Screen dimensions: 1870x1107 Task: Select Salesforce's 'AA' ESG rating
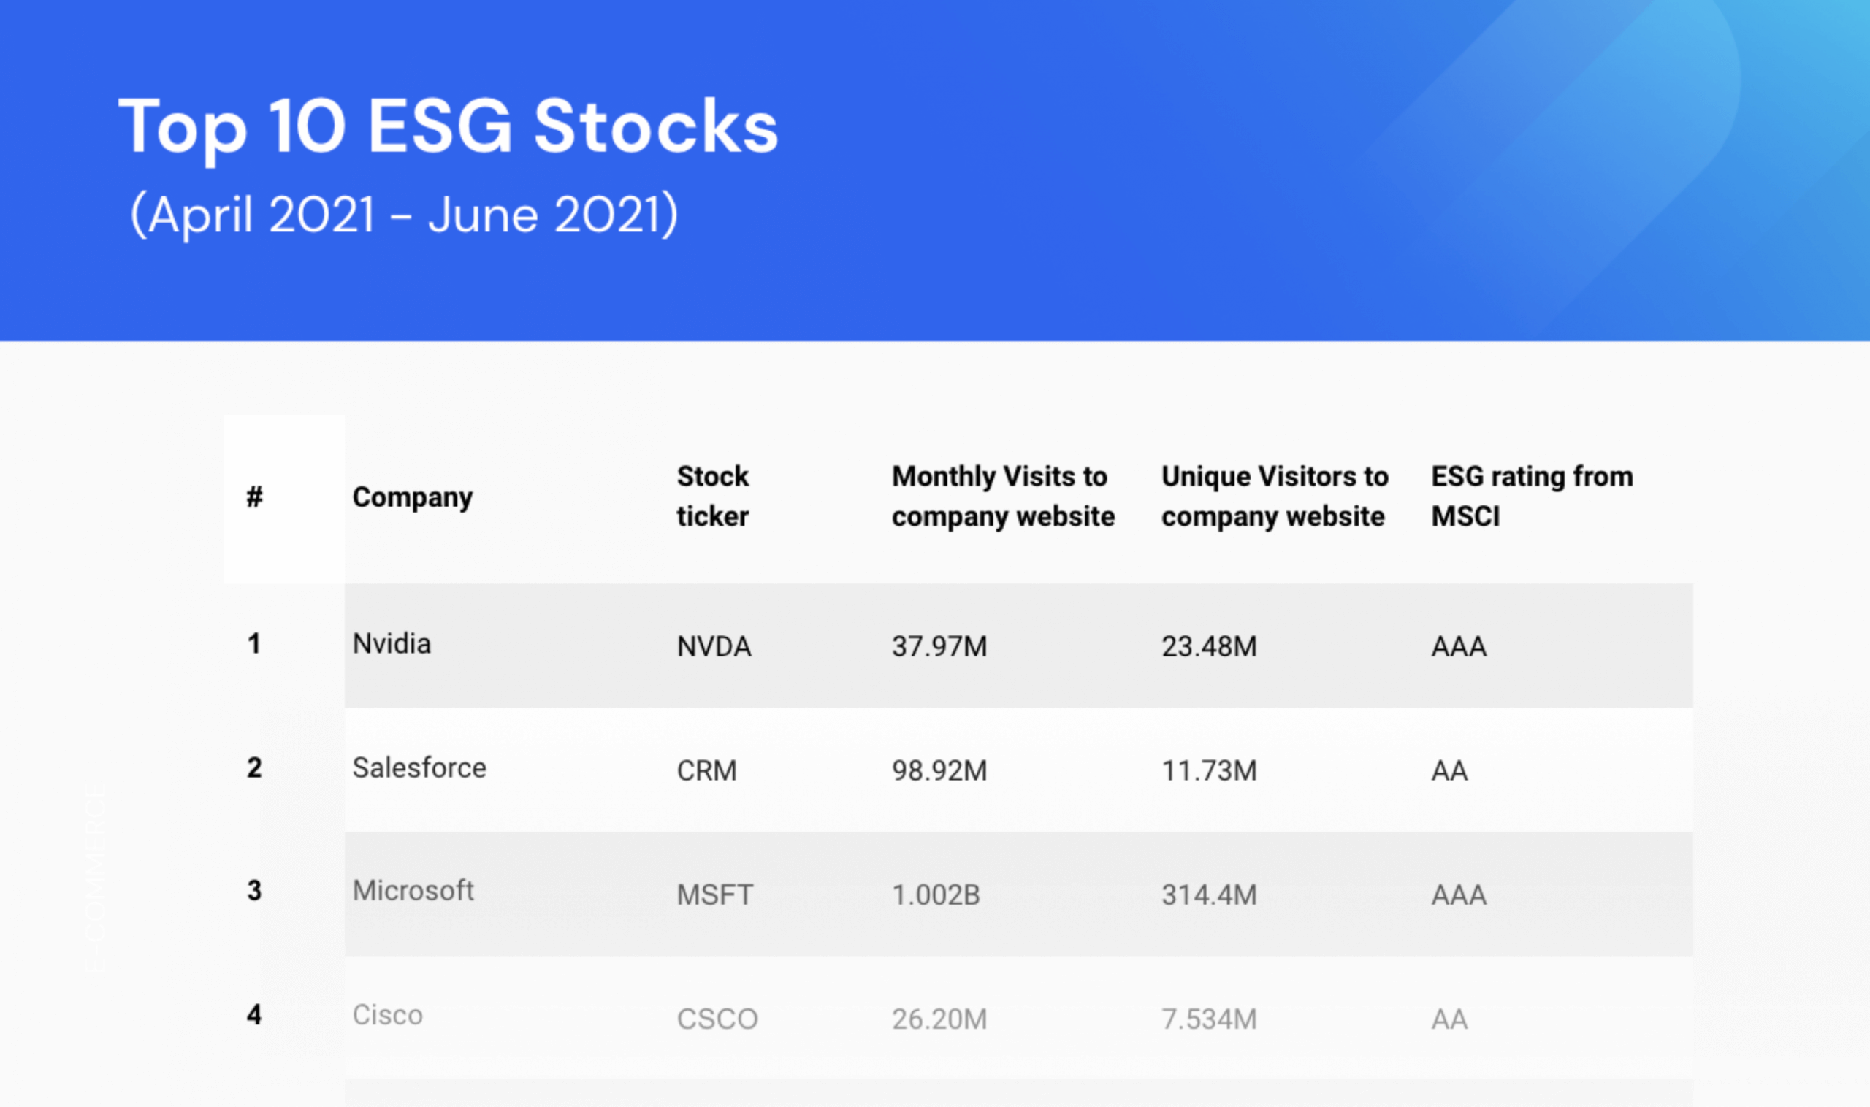1449,770
